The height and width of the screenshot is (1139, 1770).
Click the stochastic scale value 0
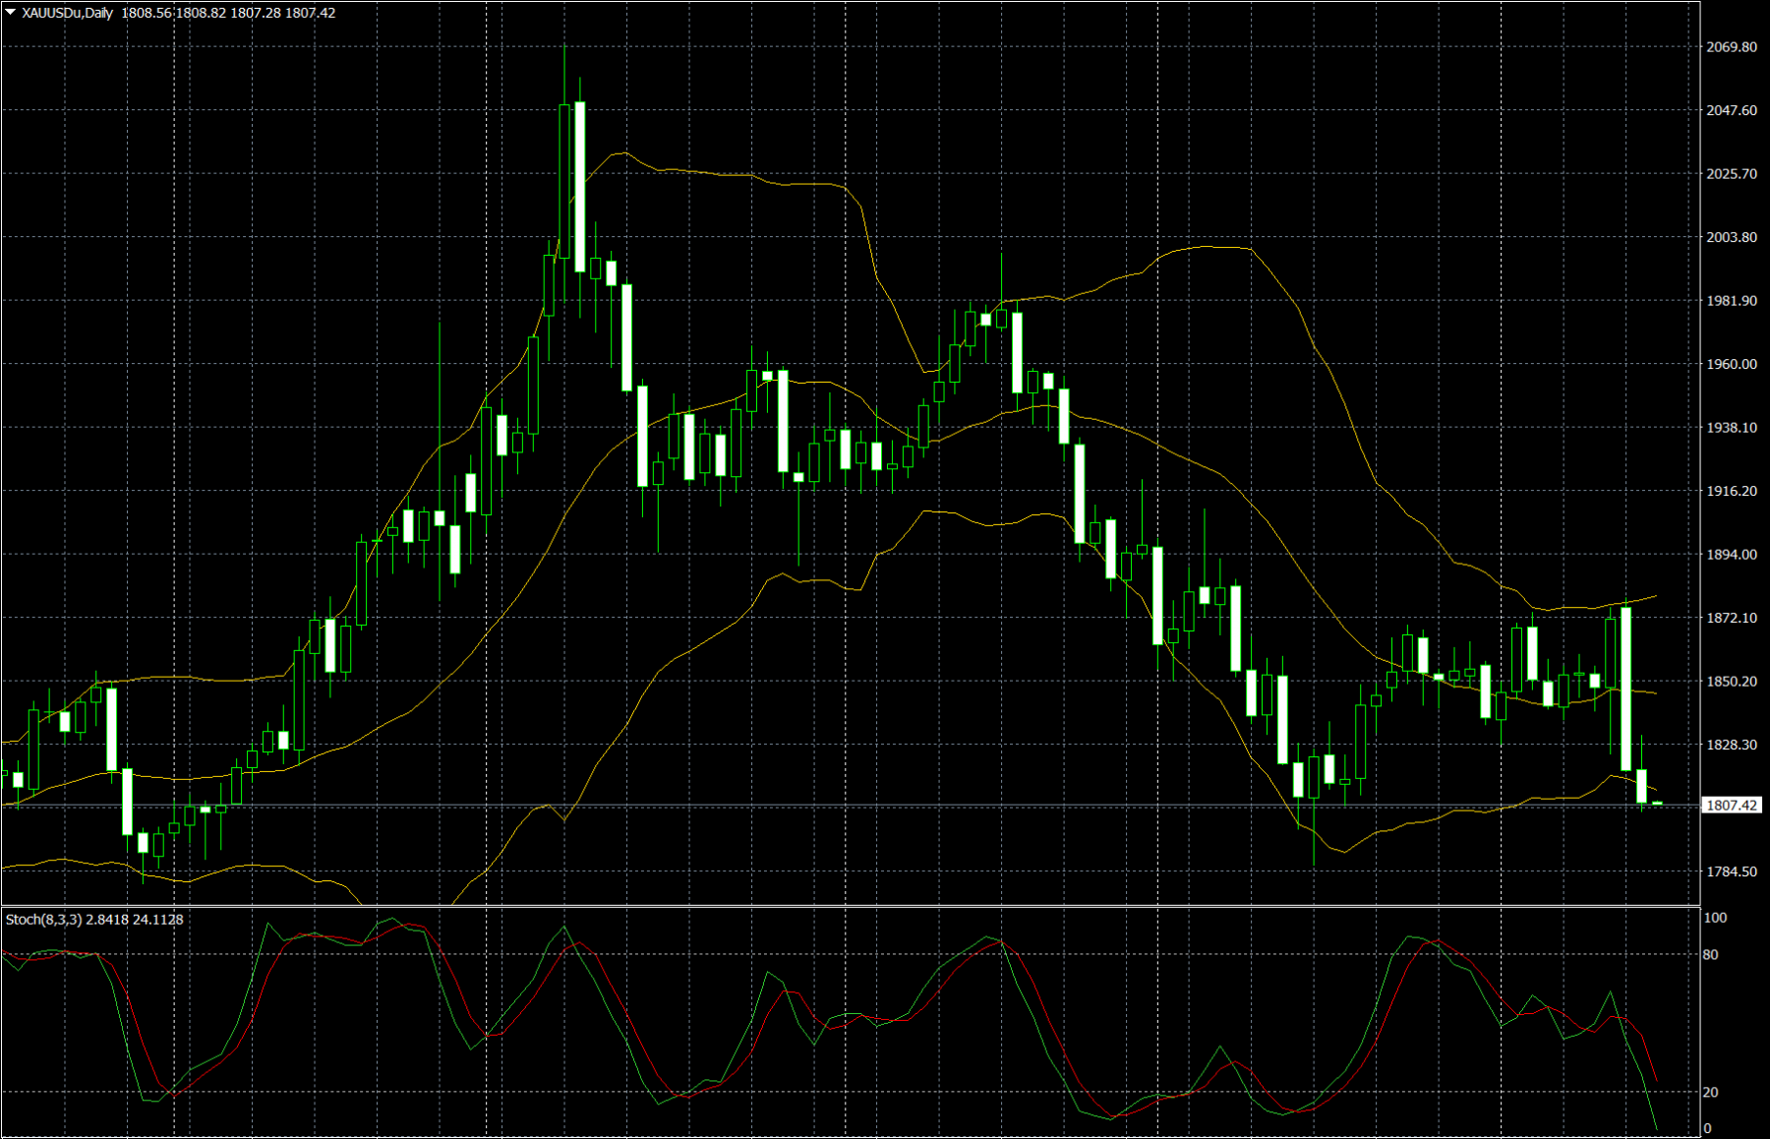(x=1708, y=1128)
